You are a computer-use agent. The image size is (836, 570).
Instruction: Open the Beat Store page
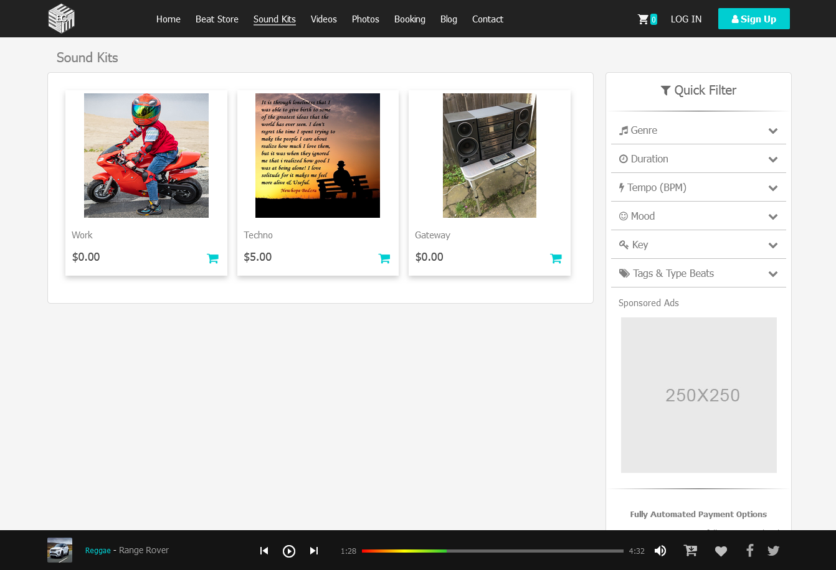tap(217, 19)
